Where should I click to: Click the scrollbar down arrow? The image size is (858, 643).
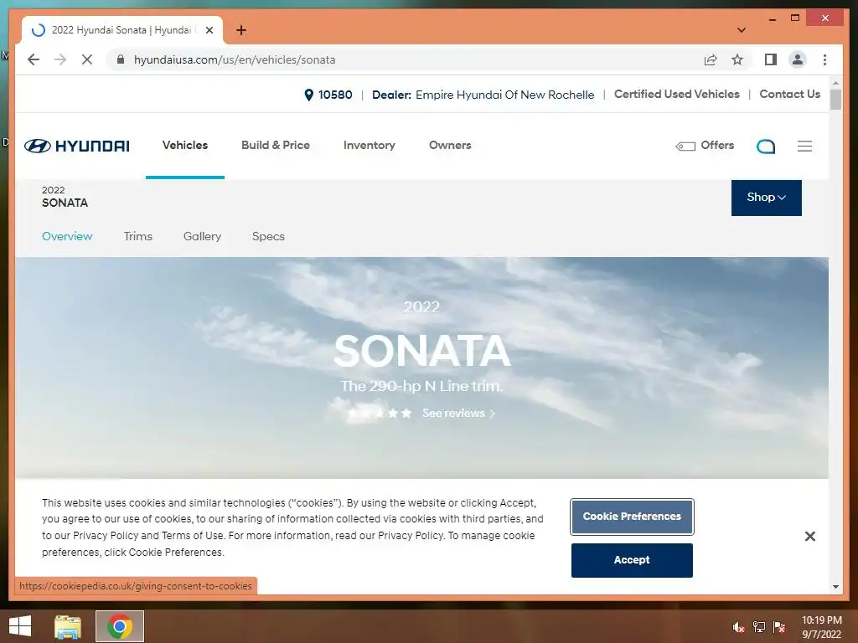coord(835,587)
